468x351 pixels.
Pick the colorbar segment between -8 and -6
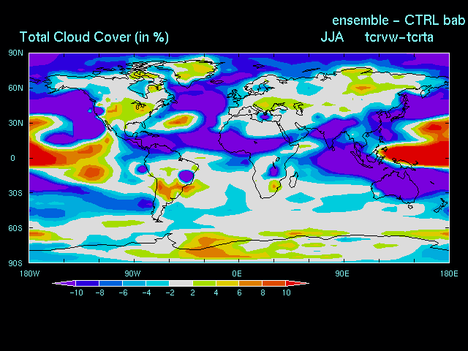[110, 283]
